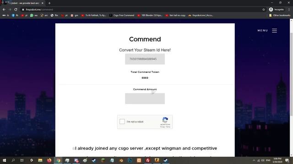This screenshot has width=293, height=164.
Task: Open the '100 Blender 2.8 tips' bookmark
Action: 150,15
